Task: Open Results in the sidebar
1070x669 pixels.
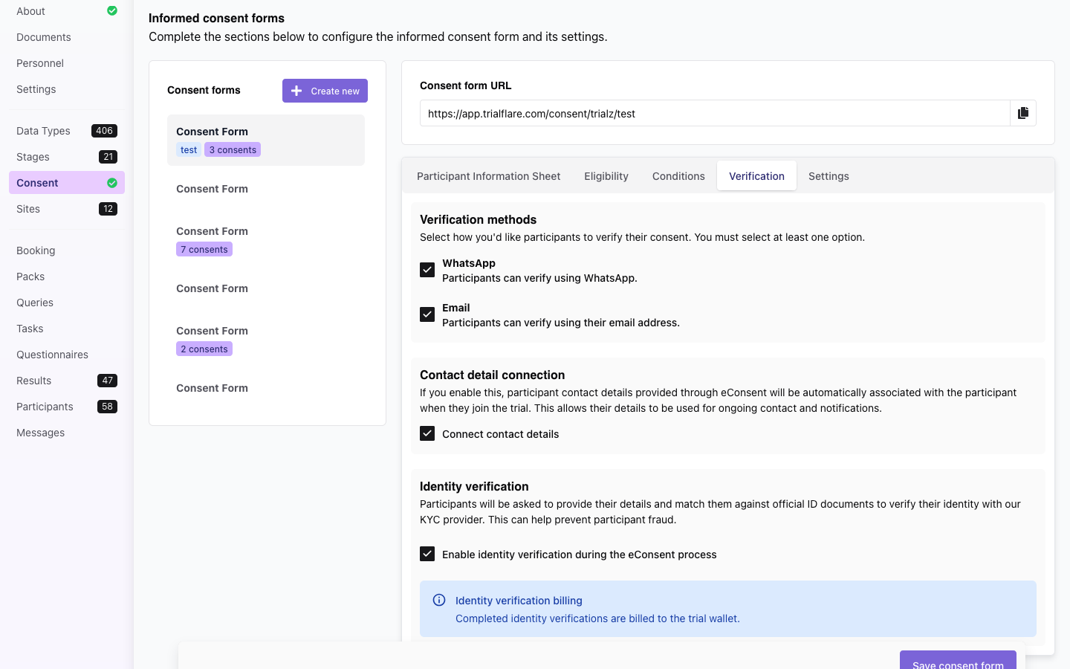Action: [x=67, y=381]
